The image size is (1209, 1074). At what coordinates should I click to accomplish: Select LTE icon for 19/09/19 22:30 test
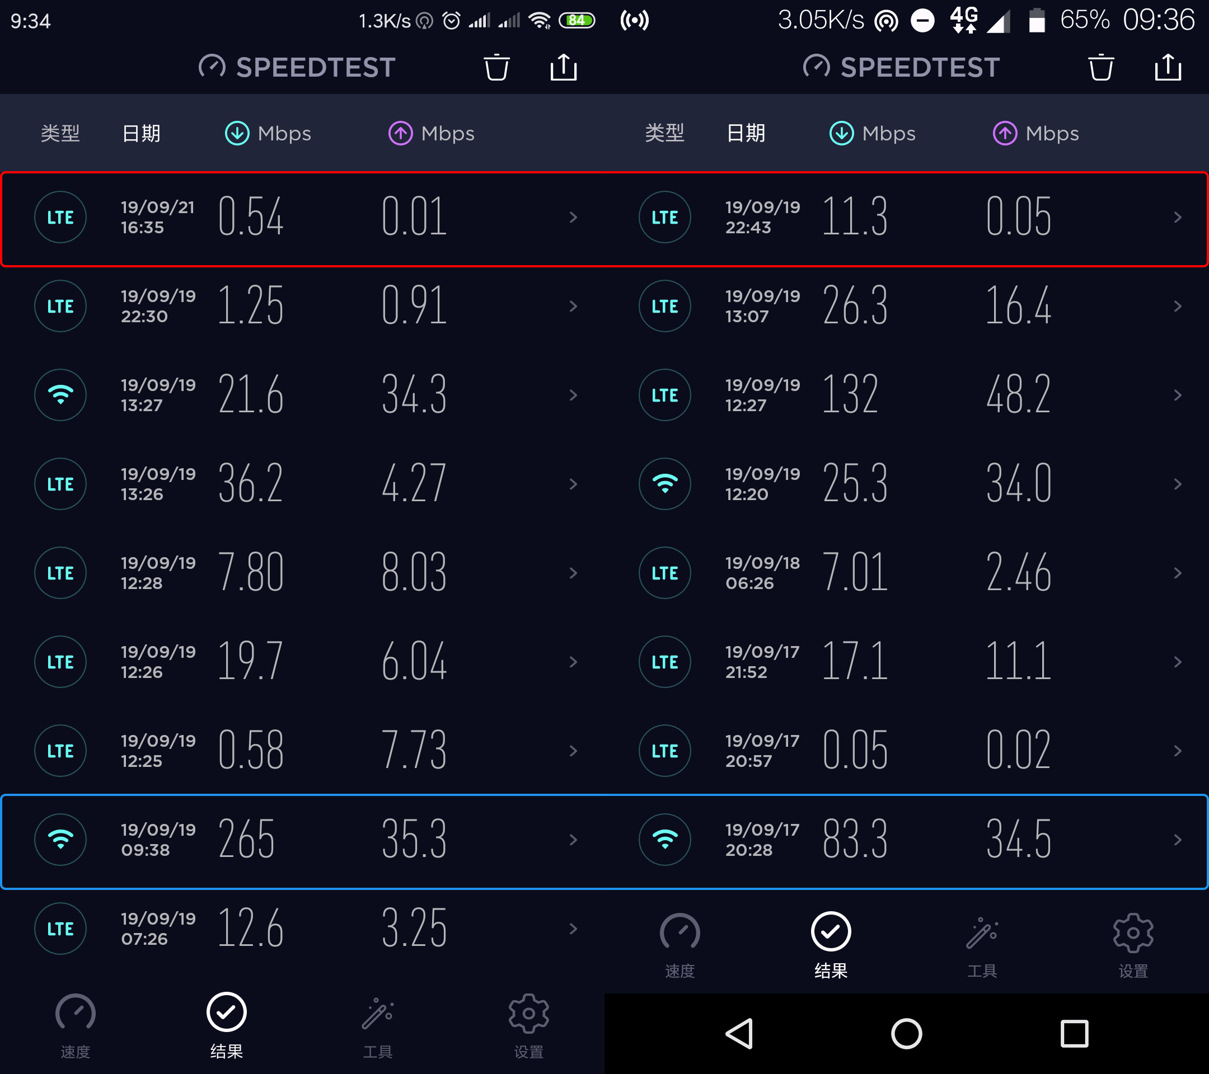pos(60,306)
